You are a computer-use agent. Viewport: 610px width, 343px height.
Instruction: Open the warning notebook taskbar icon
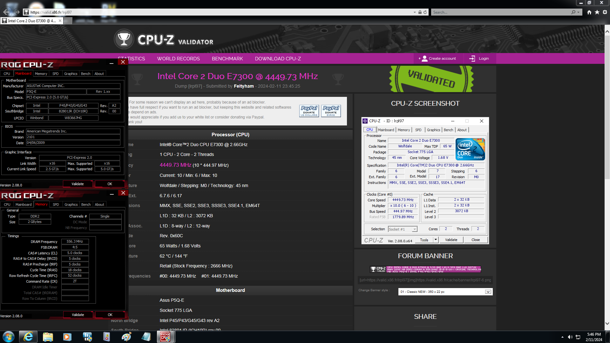click(x=106, y=337)
